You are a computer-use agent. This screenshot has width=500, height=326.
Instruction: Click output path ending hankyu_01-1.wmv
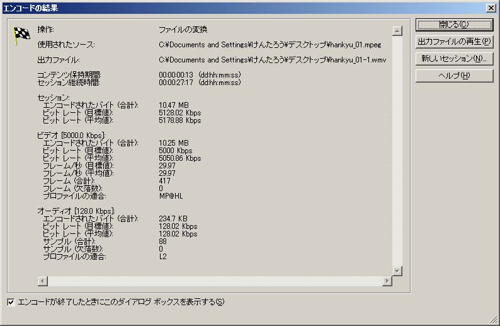[x=272, y=60]
